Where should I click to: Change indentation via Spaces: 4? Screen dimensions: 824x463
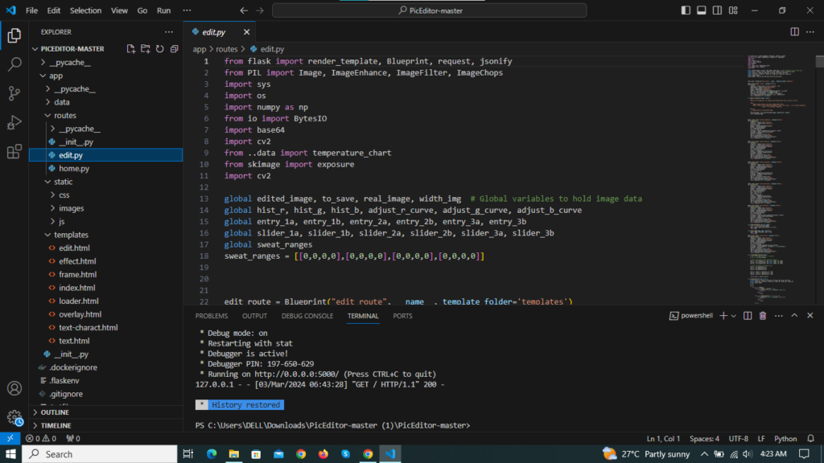pyautogui.click(x=704, y=439)
